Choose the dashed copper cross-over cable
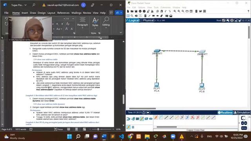The image size is (251, 141). point(172,117)
